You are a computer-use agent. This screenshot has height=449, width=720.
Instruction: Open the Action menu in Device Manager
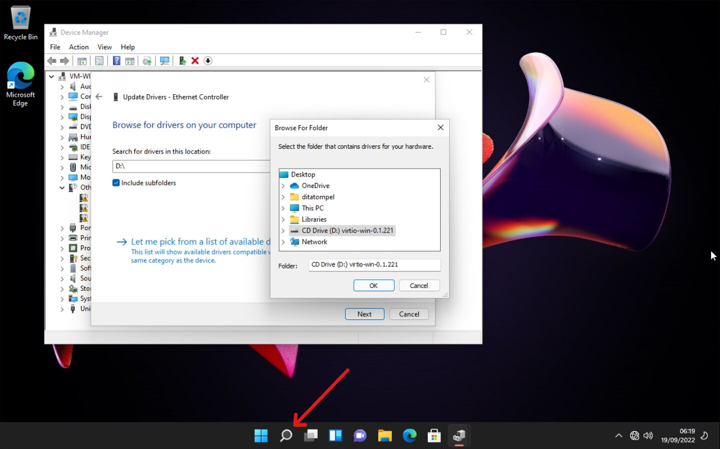(x=79, y=47)
